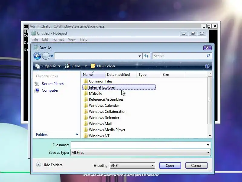This screenshot has width=242, height=182.
Task: Click the Folders label text
Action: coord(42,135)
